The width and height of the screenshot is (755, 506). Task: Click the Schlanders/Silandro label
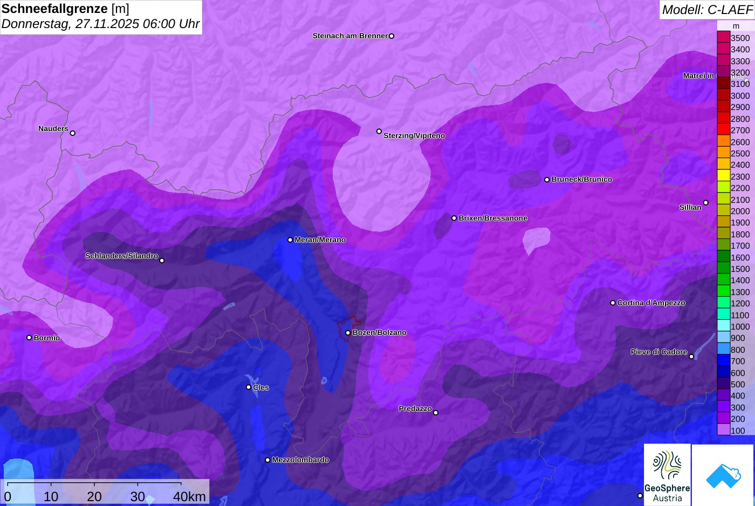[x=121, y=256]
